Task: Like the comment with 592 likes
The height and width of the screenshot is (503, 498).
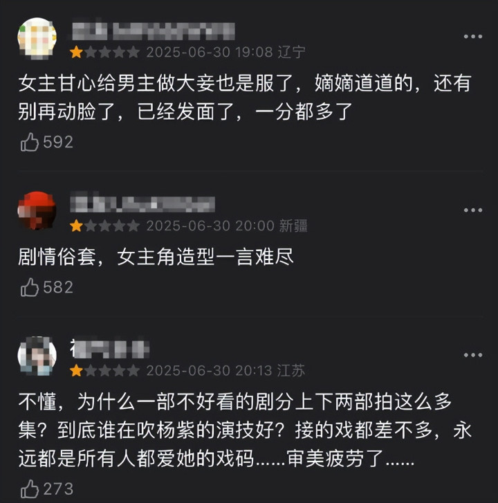Action: click(30, 142)
